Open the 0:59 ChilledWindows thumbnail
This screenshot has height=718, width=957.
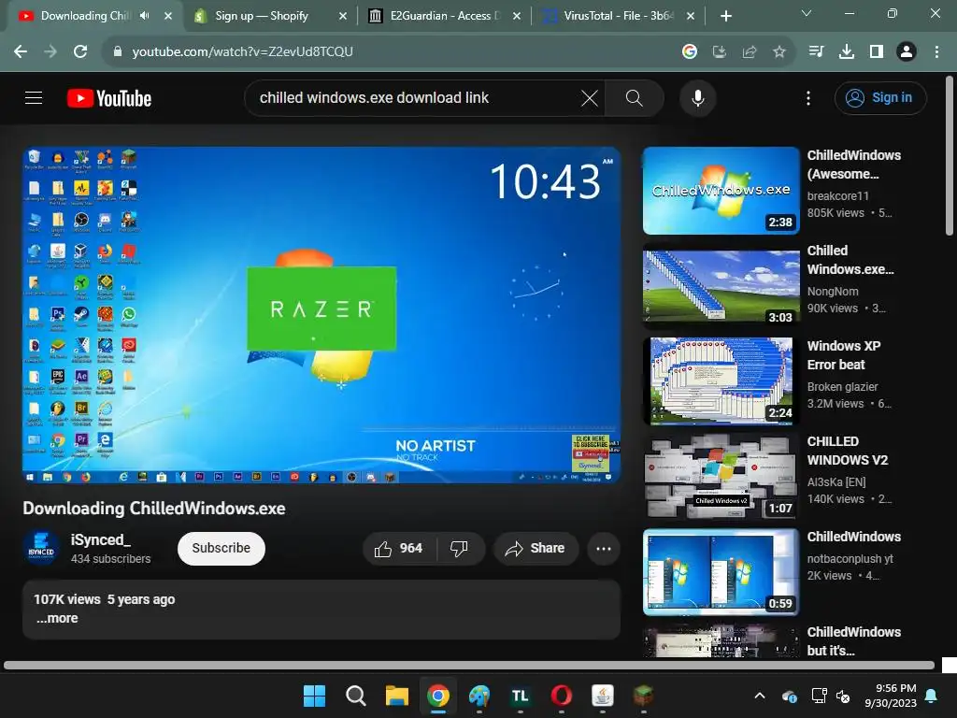[x=721, y=572]
